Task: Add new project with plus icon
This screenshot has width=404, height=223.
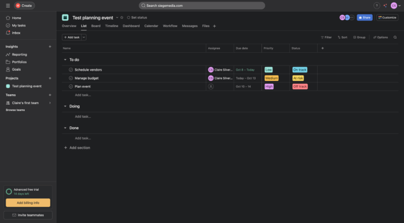Action: 50,78
